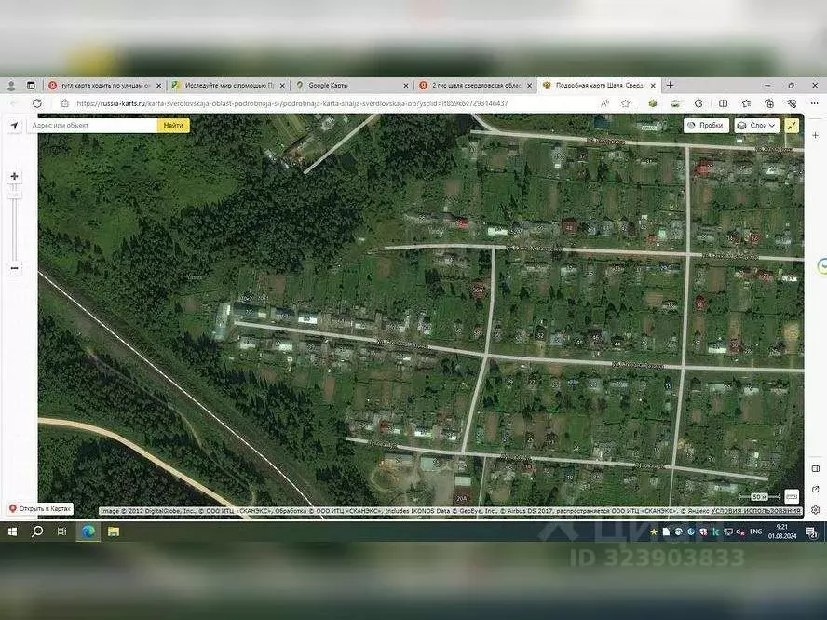The image size is (827, 620).
Task: Click the Найти search button
Action: pyautogui.click(x=173, y=125)
